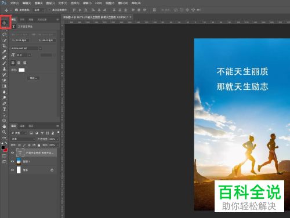Select the Eraser tool

(x=4, y=81)
